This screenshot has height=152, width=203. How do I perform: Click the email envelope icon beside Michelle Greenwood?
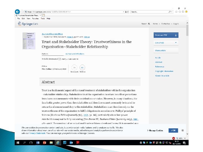point(59,59)
